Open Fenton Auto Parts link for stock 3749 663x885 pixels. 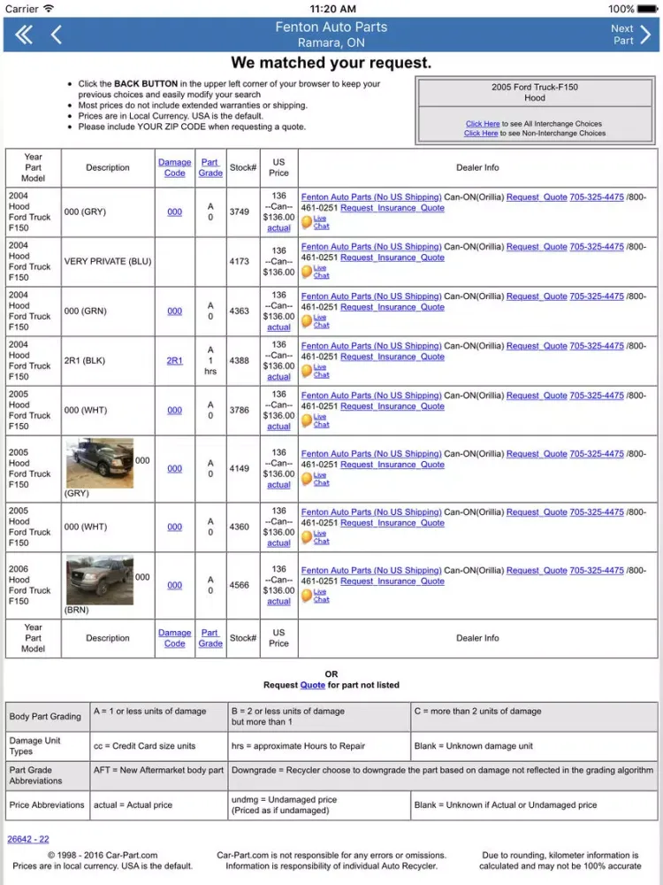pos(371,197)
